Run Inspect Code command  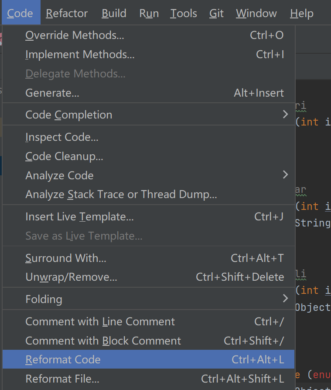pyautogui.click(x=62, y=137)
